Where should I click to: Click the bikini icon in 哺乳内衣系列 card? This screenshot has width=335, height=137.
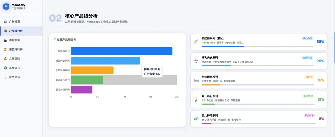[x=196, y=61]
